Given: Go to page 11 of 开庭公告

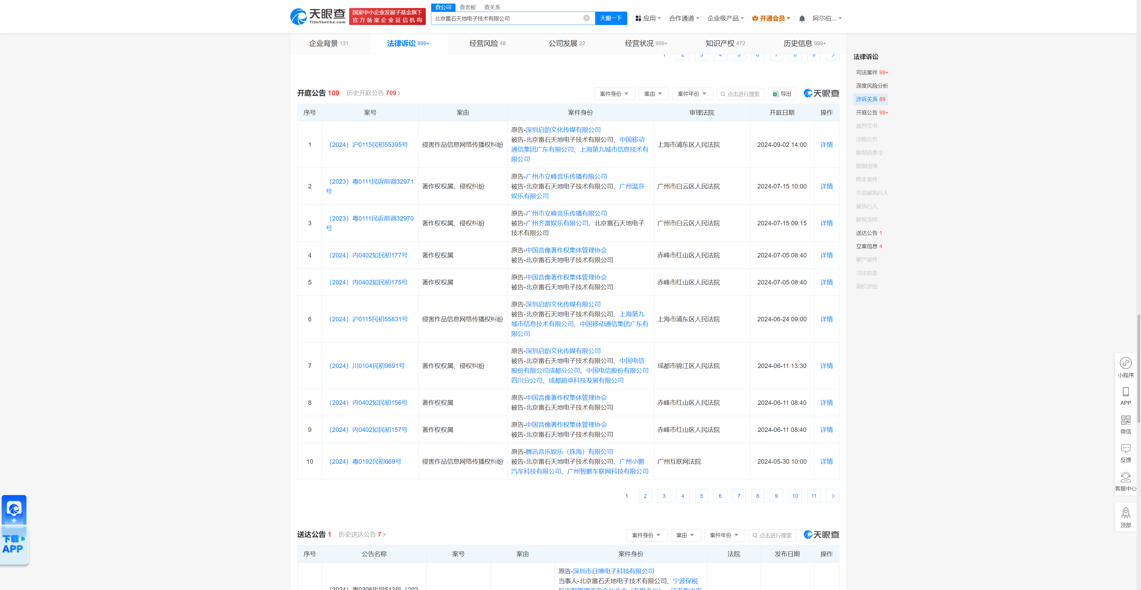Looking at the screenshot, I should [x=814, y=496].
